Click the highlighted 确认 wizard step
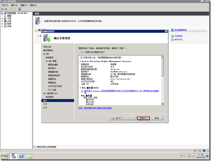Viewport: 211px width, 161px height. (58, 101)
